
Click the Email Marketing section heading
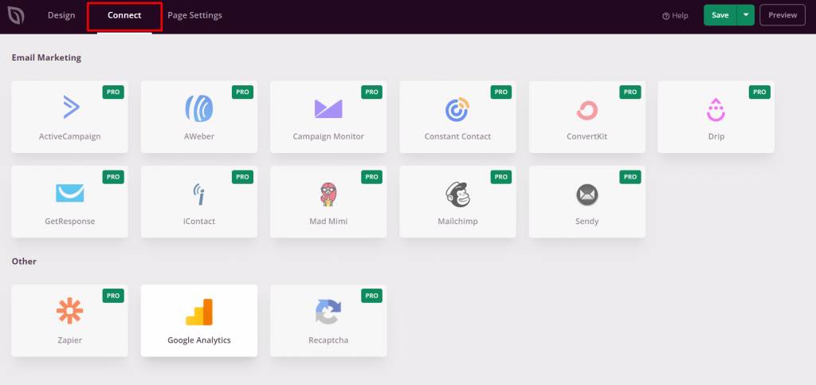click(x=46, y=57)
